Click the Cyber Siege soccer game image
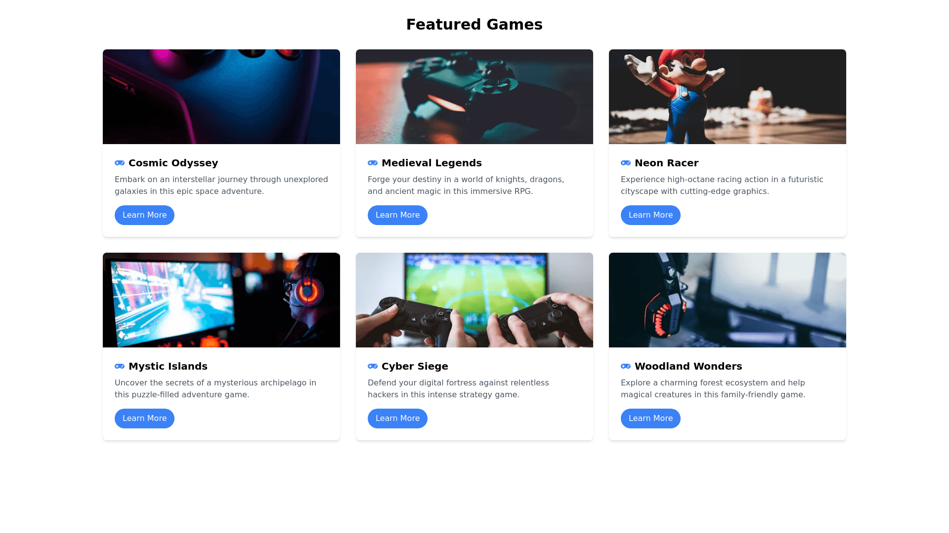The height and width of the screenshot is (533, 949). [474, 300]
